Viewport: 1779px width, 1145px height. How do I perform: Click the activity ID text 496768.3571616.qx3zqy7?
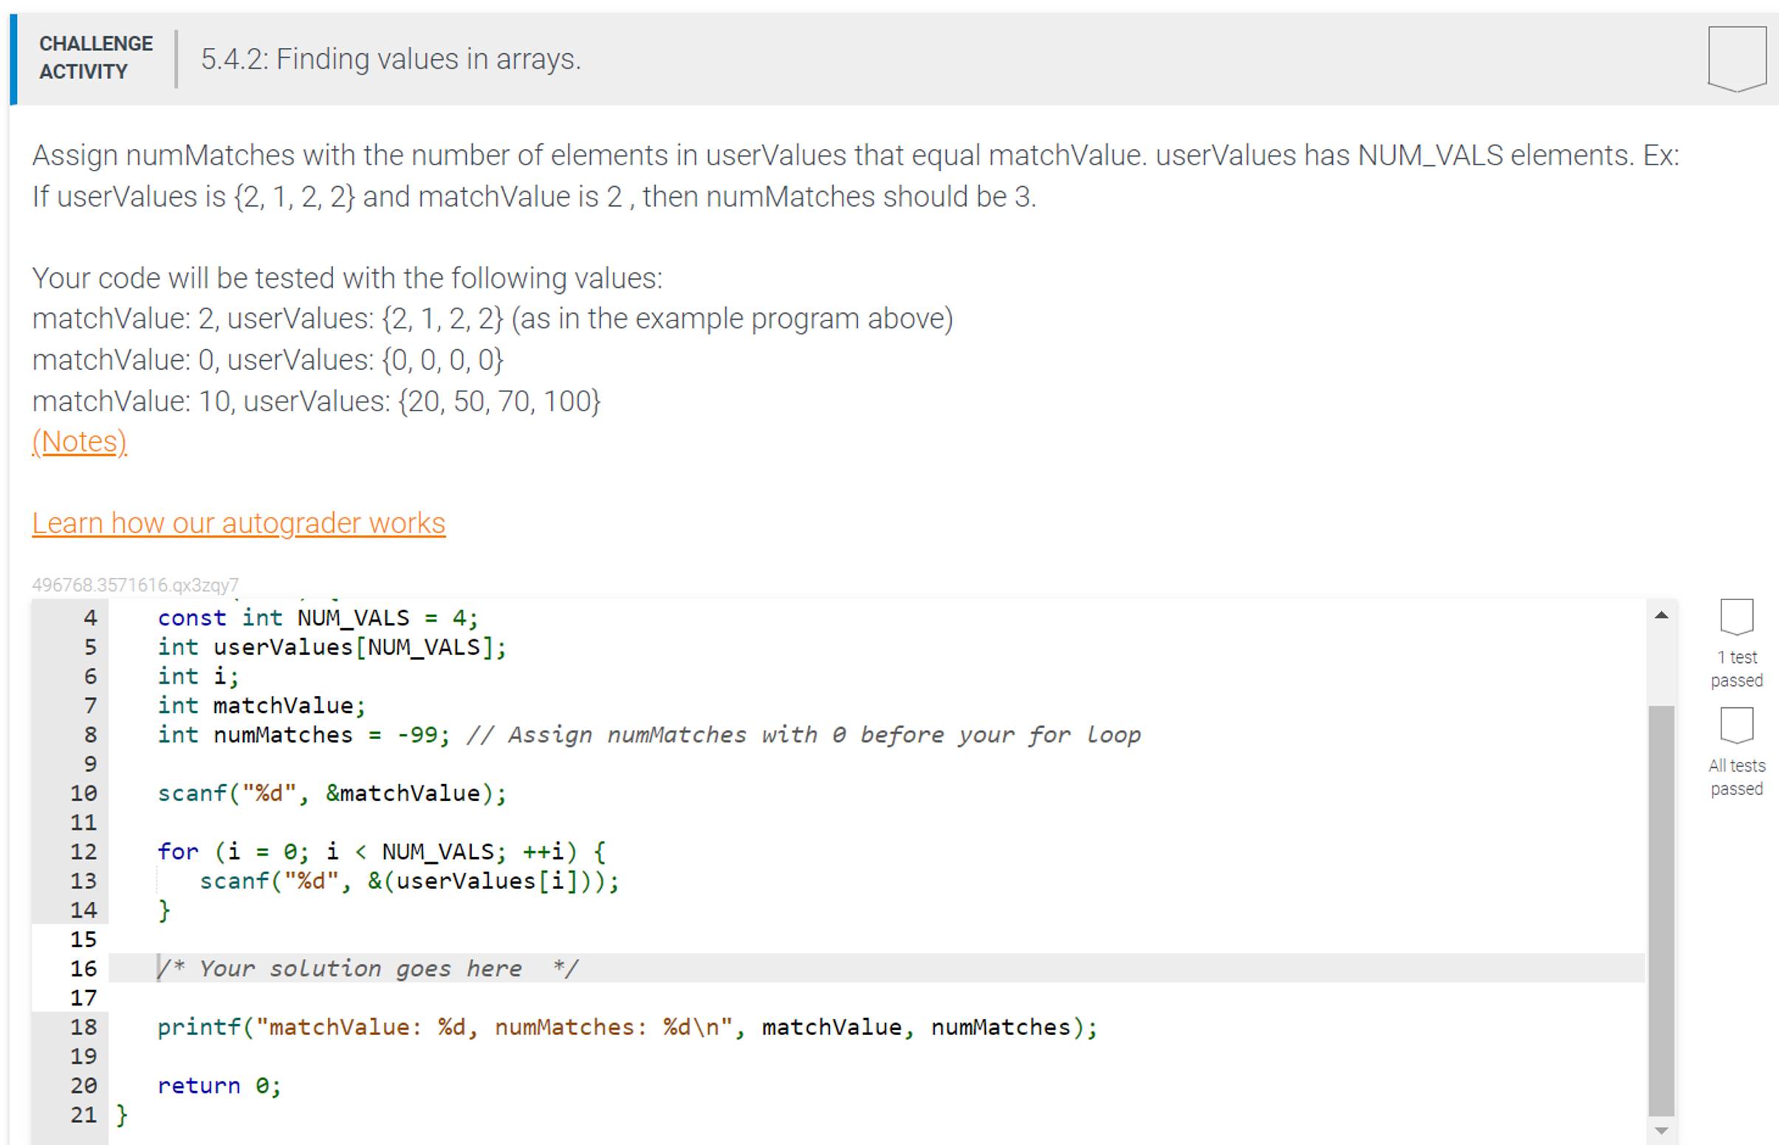(x=135, y=585)
